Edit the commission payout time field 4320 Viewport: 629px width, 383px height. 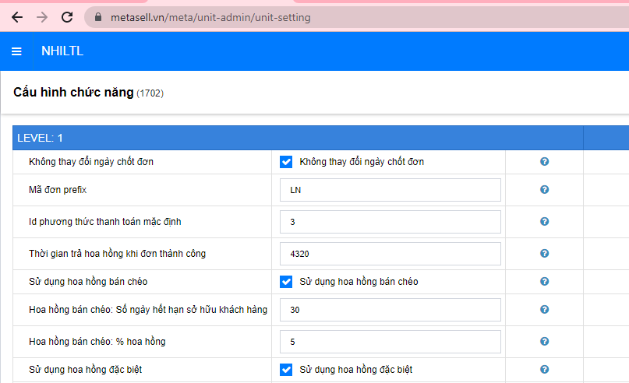[x=390, y=254]
